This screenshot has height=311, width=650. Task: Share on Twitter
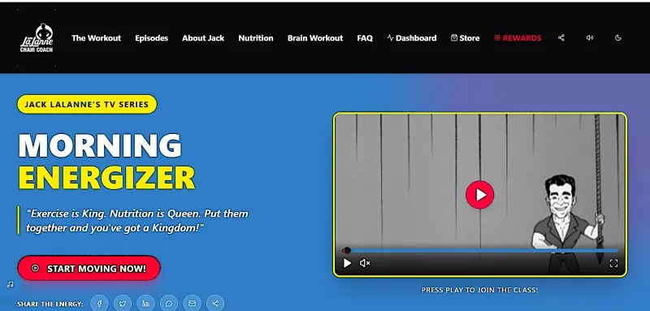123,304
